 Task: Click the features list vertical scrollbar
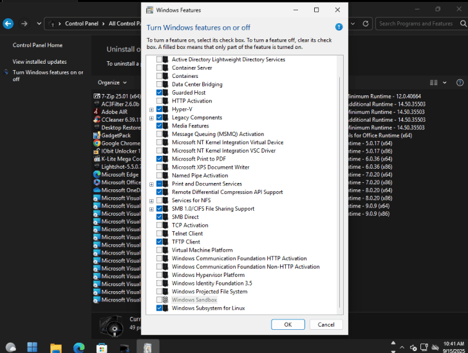340,193
